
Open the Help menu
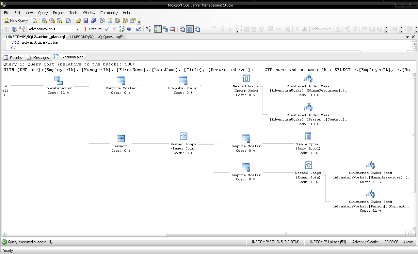tap(126, 13)
